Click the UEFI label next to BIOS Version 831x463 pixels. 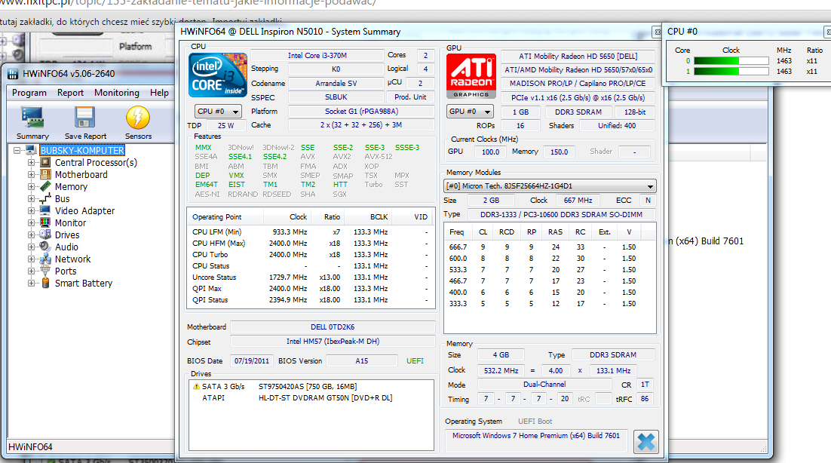(x=415, y=360)
